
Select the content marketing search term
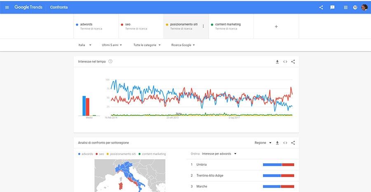pyautogui.click(x=231, y=26)
